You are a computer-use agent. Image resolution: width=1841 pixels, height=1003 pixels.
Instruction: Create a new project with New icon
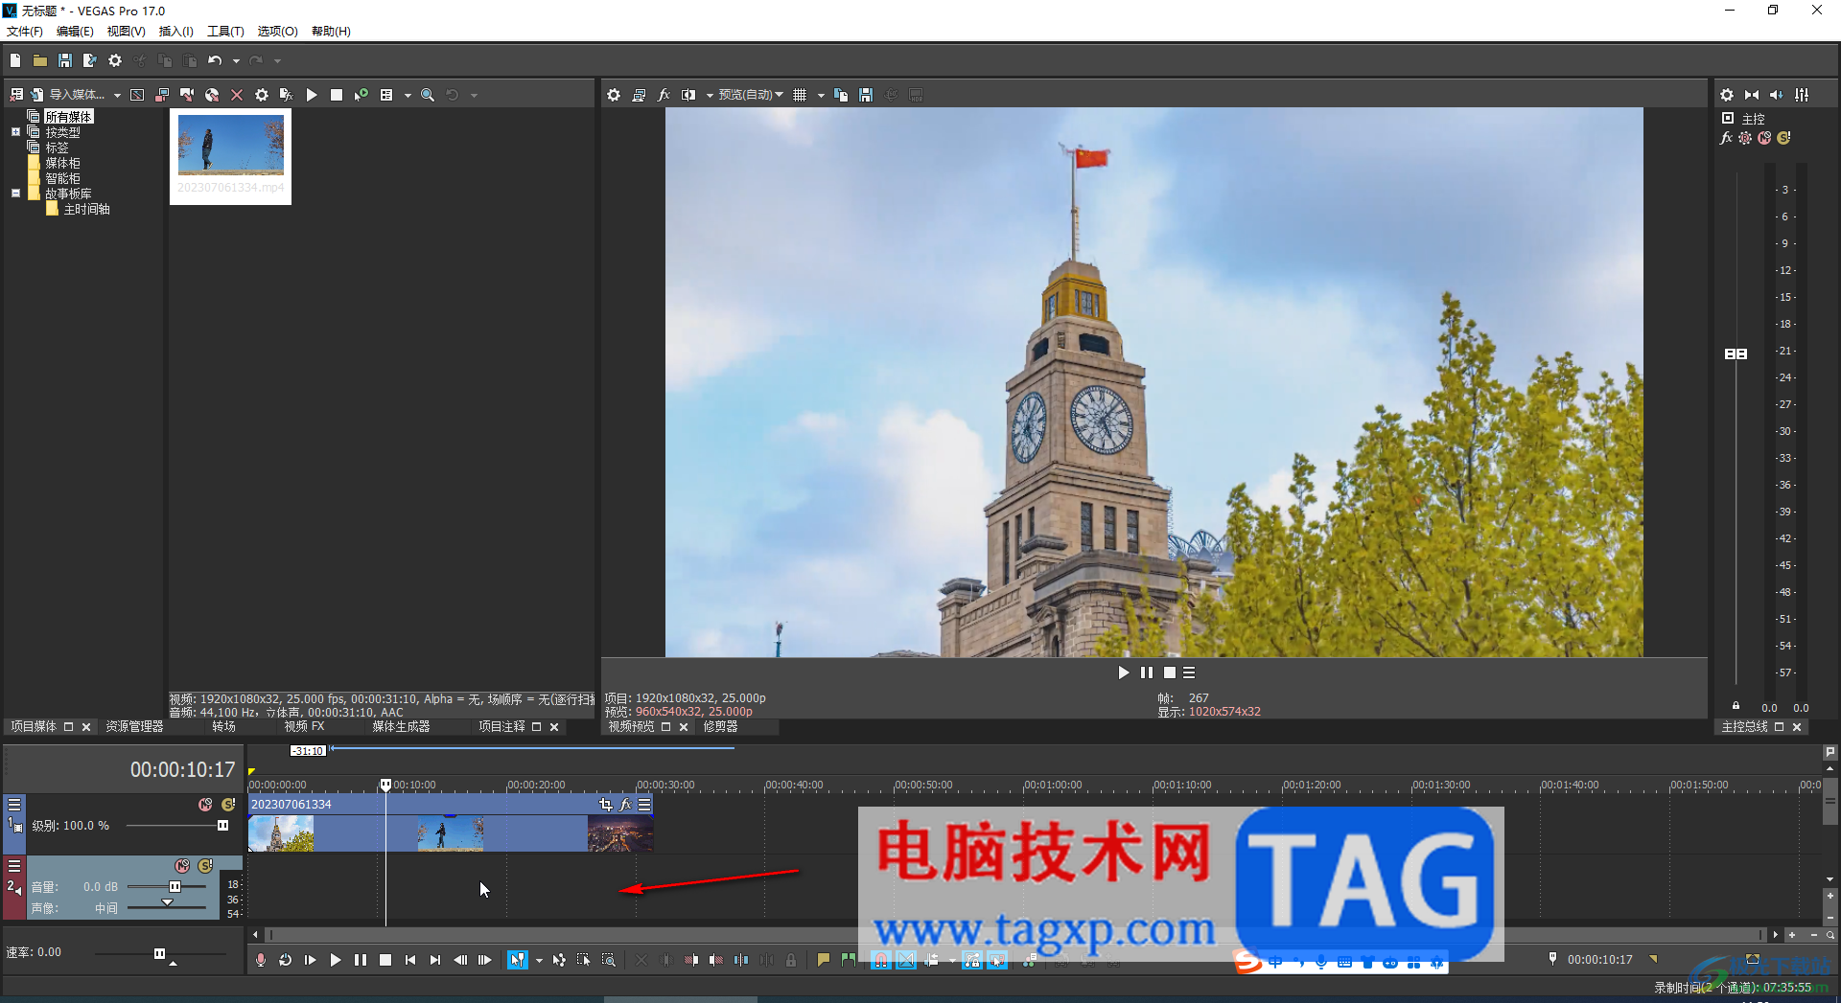[x=15, y=60]
